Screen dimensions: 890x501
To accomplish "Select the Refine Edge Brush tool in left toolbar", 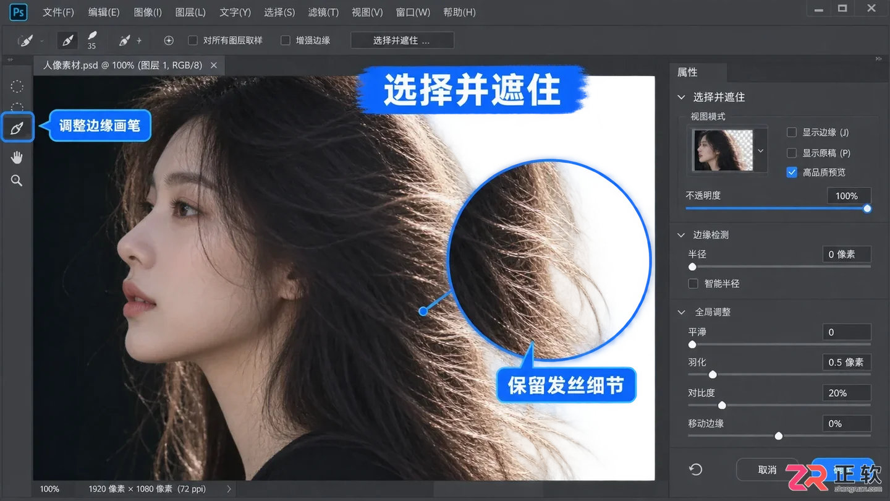I will point(17,127).
